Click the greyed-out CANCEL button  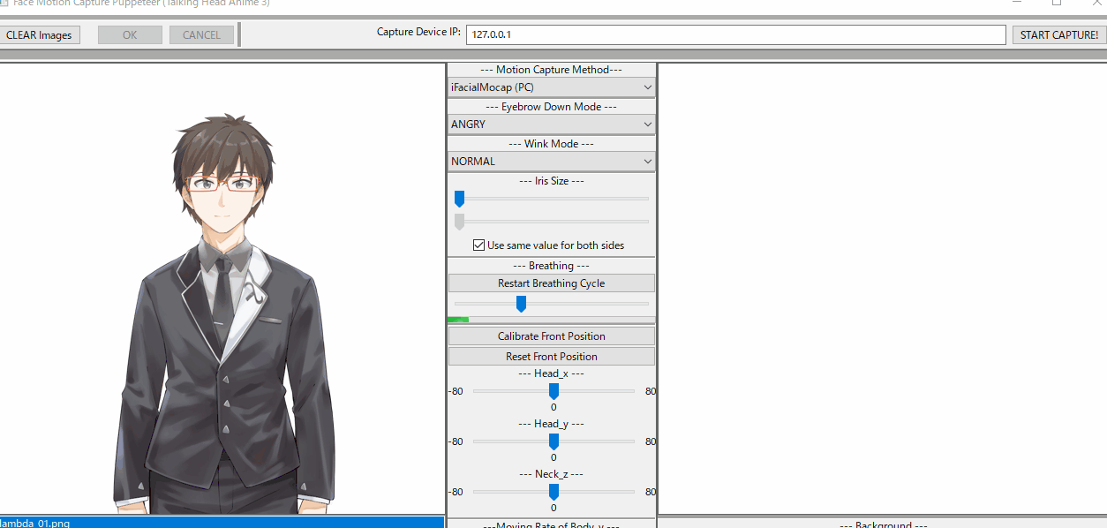201,35
